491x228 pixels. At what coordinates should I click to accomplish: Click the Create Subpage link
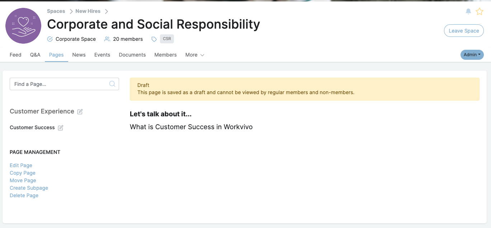(x=29, y=188)
